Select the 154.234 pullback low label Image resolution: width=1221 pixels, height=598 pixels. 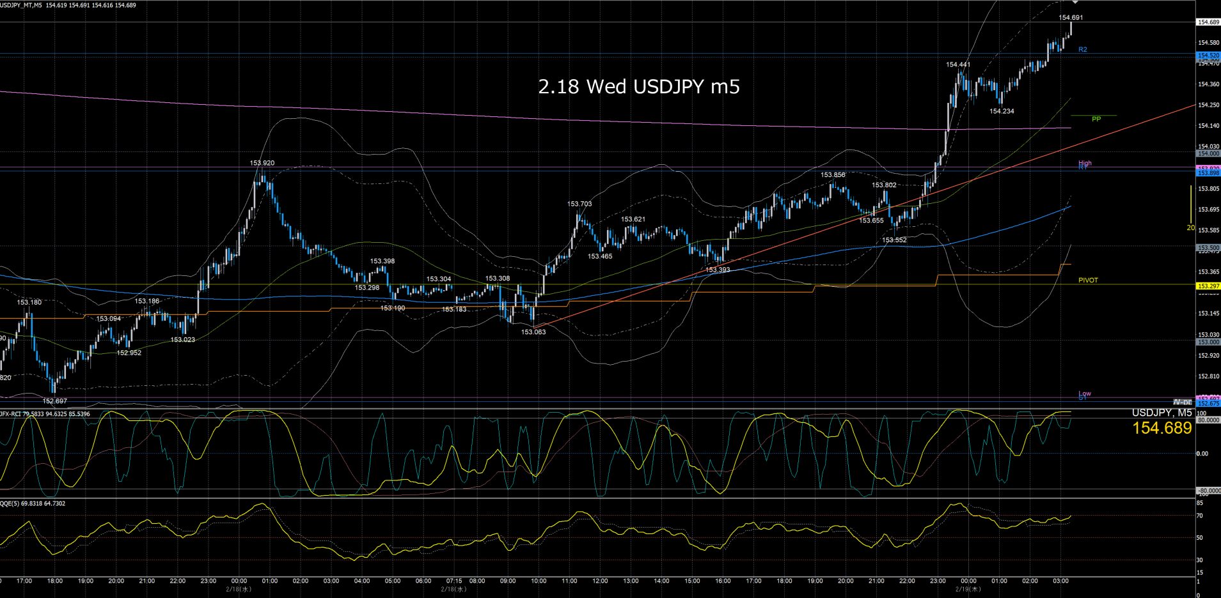[x=1002, y=111]
